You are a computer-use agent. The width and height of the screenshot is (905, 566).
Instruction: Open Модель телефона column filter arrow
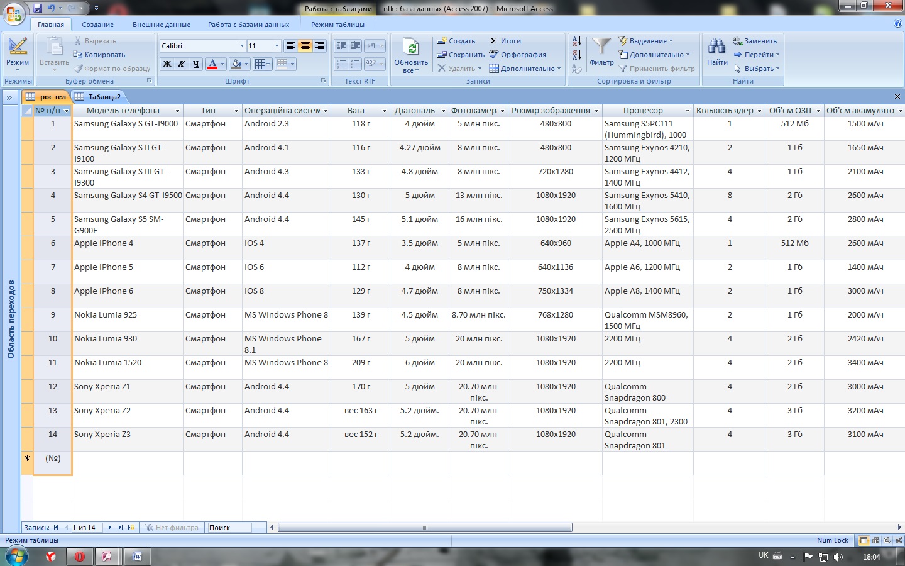[177, 111]
